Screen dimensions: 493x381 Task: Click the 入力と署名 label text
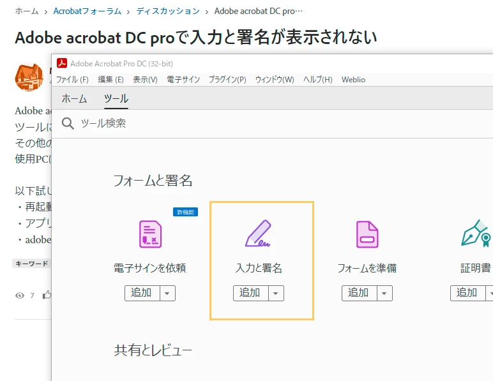click(x=259, y=268)
